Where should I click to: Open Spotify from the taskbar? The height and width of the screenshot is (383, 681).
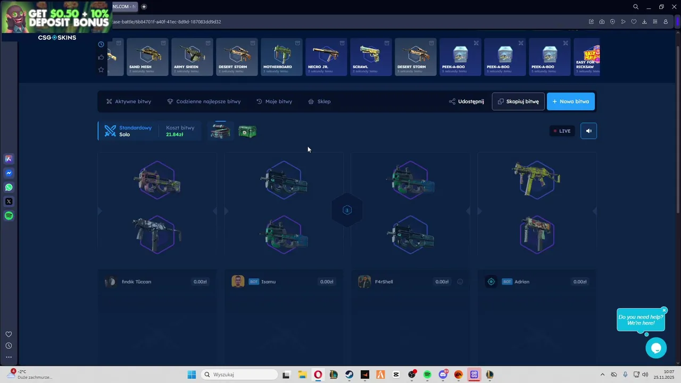(427, 374)
